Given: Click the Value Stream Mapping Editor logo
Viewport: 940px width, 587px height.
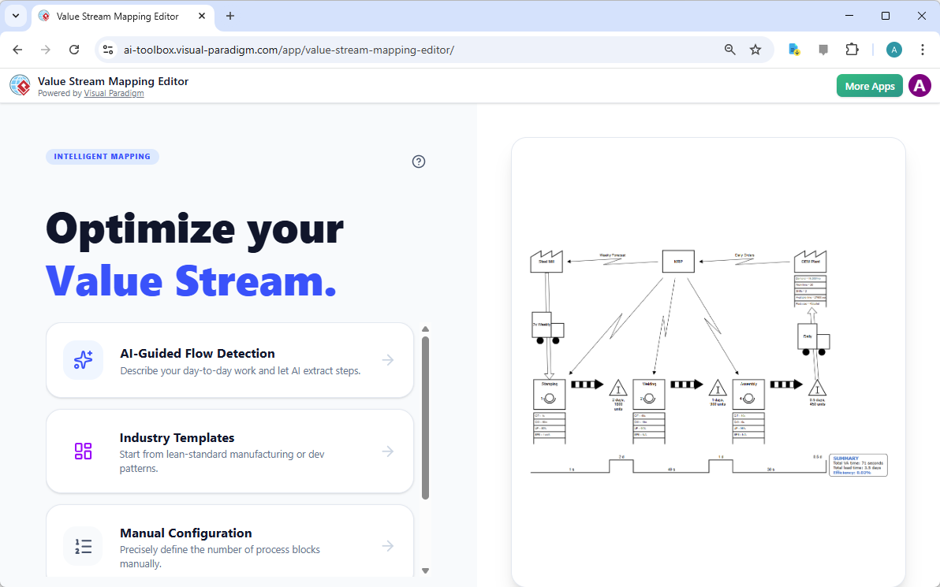Looking at the screenshot, I should tap(19, 85).
